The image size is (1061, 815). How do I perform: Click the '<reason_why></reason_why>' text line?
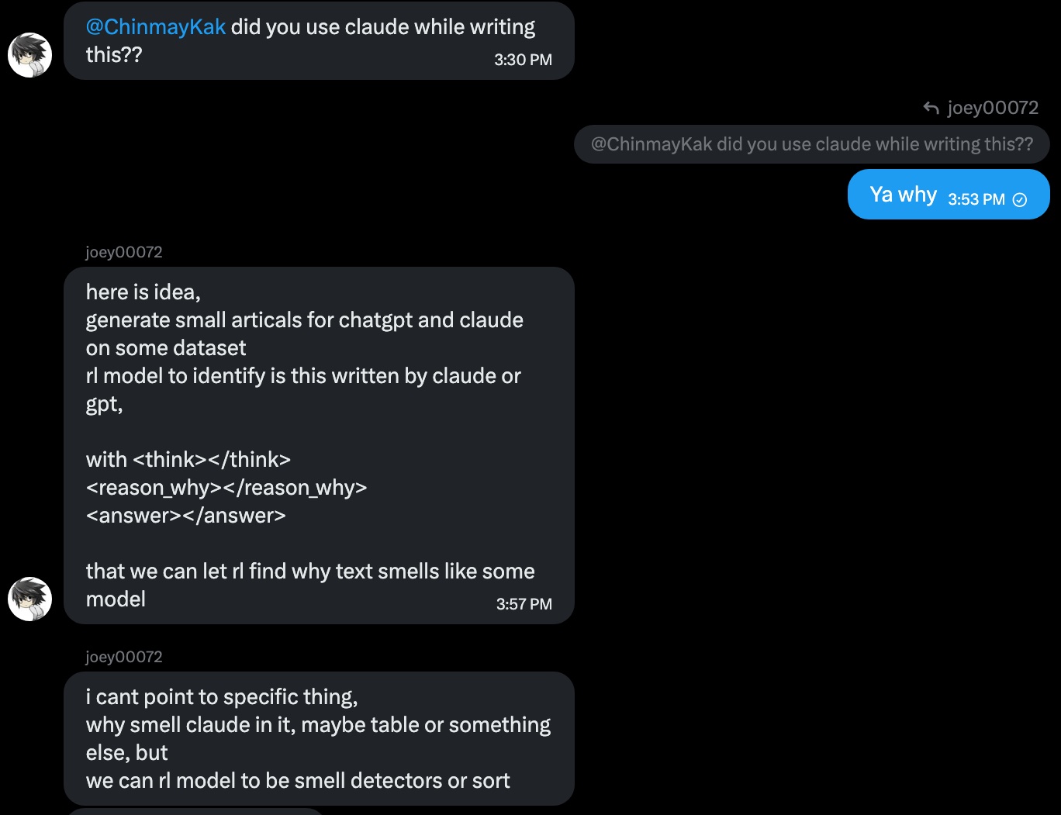pos(226,488)
